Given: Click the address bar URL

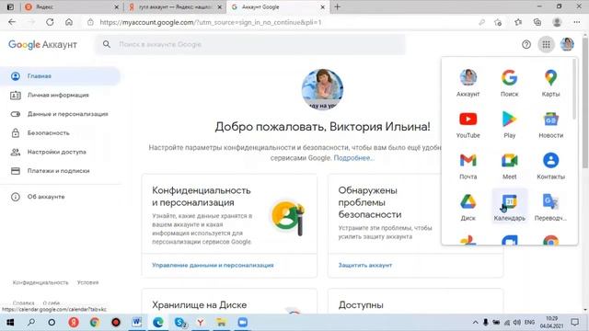Looking at the screenshot, I should [211, 22].
